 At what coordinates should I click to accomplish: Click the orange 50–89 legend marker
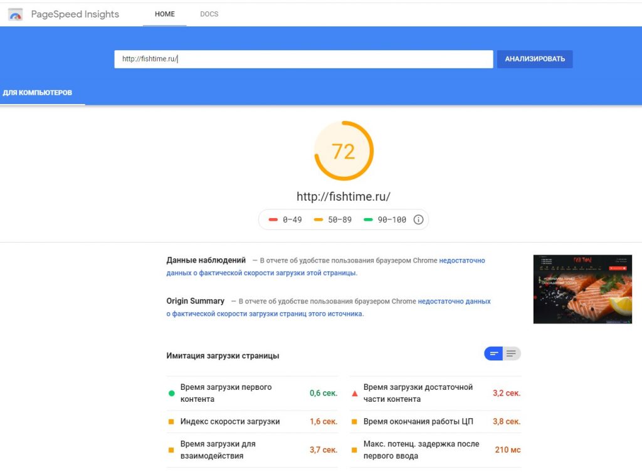tap(318, 220)
